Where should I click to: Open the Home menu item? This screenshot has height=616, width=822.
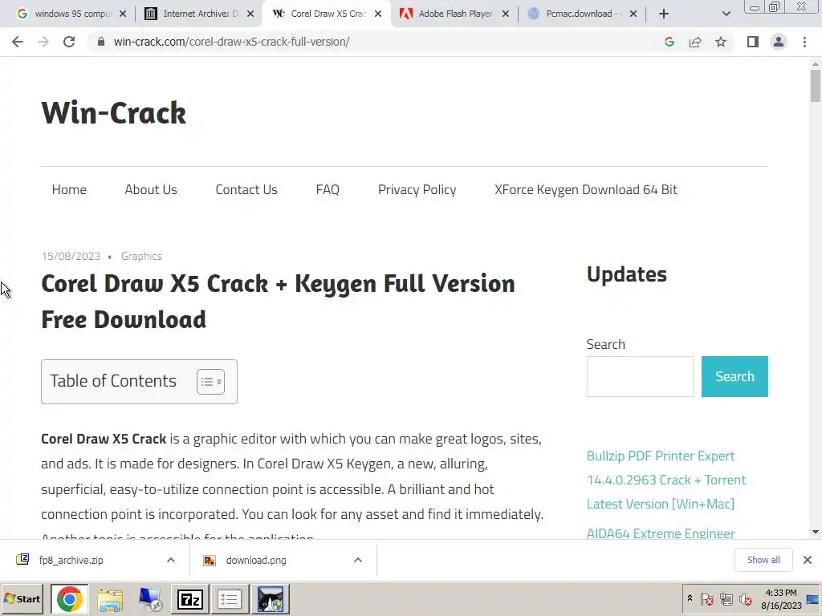[x=69, y=189]
